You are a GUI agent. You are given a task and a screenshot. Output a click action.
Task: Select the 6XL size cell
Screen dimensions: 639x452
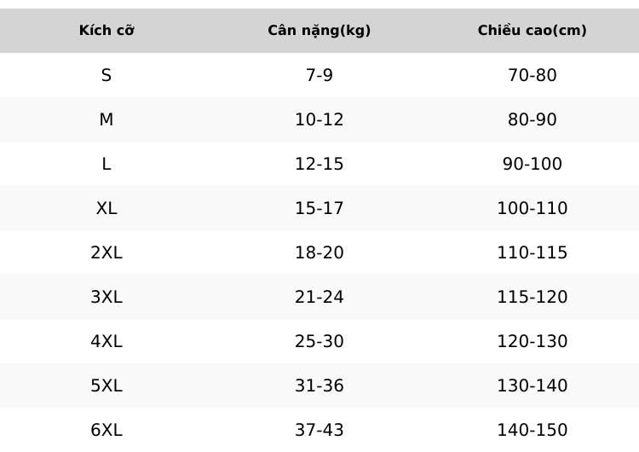click(x=106, y=430)
